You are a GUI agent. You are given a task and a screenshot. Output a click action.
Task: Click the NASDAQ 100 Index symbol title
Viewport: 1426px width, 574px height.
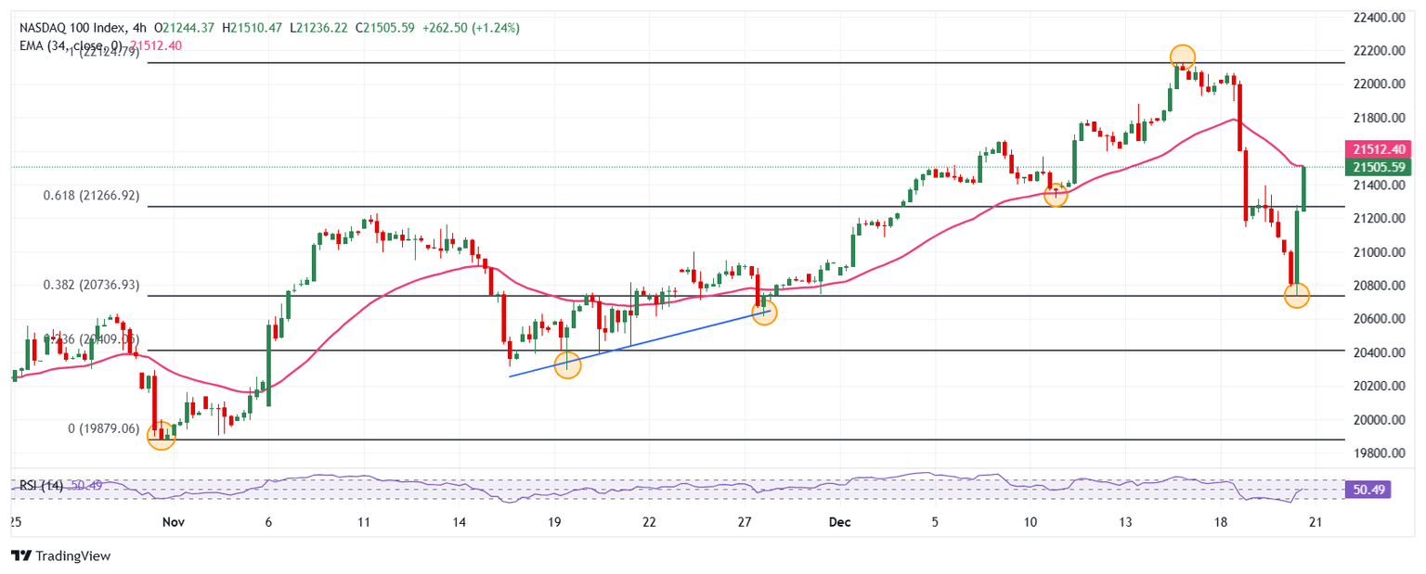[70, 29]
